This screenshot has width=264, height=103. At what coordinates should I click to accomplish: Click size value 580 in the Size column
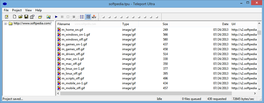point(165,39)
